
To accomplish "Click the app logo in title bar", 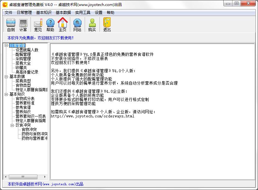I will click(5, 5).
